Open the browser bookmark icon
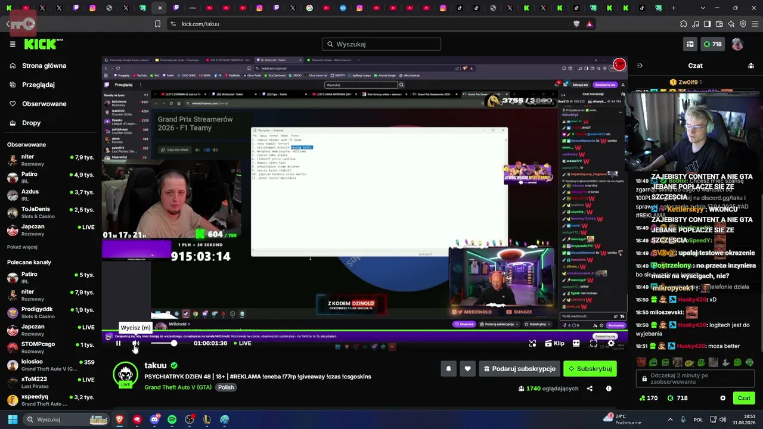The image size is (763, 429). click(x=157, y=24)
